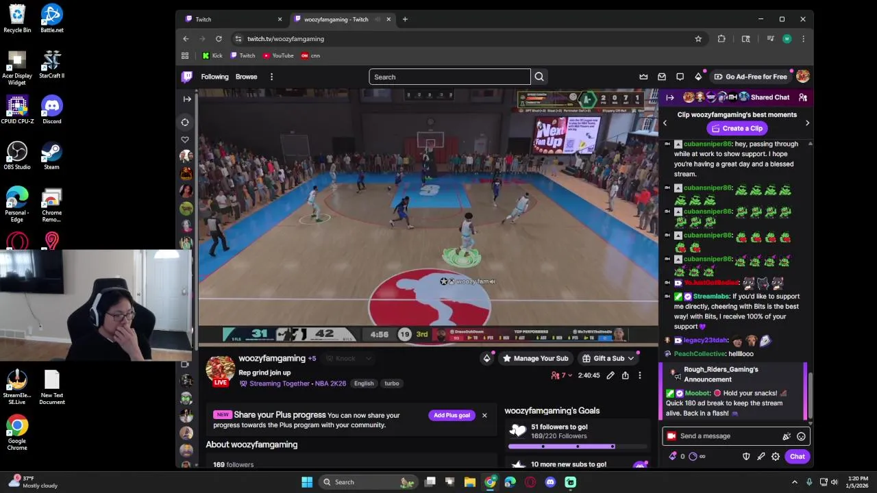Viewport: 877px width, 493px height.
Task: Collapse the chat panel with arrow icon
Action: (x=669, y=97)
